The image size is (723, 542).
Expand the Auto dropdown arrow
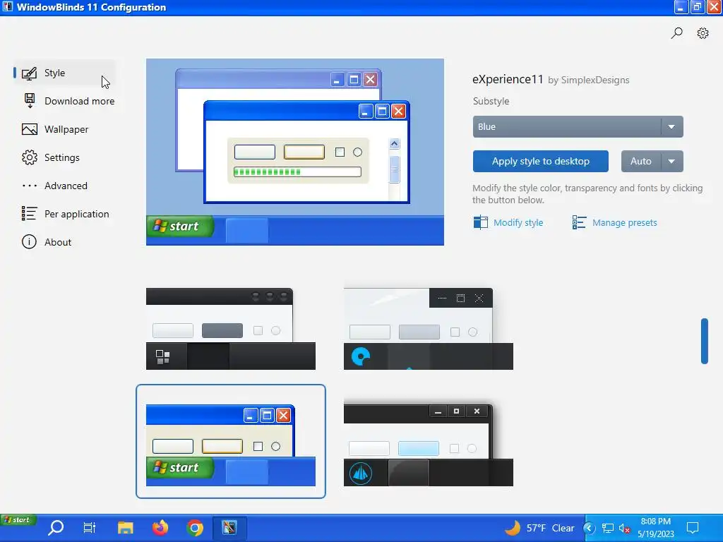[672, 162]
